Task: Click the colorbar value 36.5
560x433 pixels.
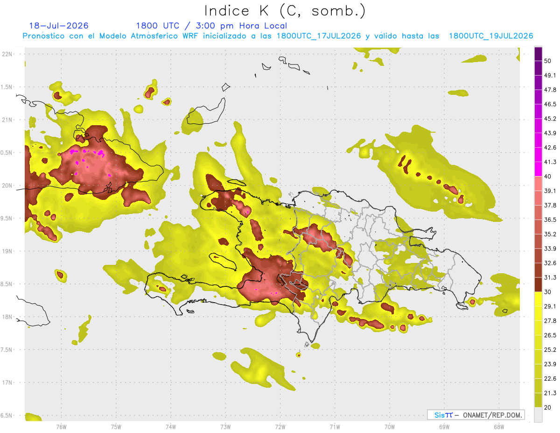Action: [x=550, y=220]
